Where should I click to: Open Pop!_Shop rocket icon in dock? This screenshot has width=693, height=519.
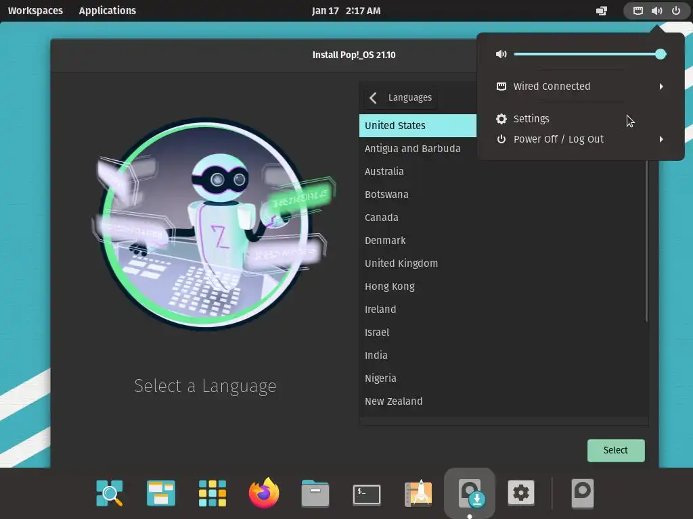(x=418, y=493)
